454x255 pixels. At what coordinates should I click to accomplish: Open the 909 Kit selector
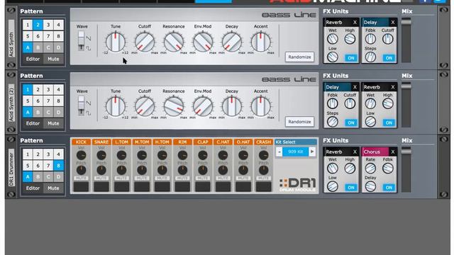coord(296,152)
